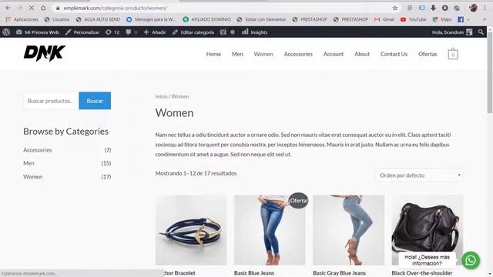The height and width of the screenshot is (277, 493).
Task: Open the AFILIADO DOMINIO bookmark
Action: click(207, 19)
